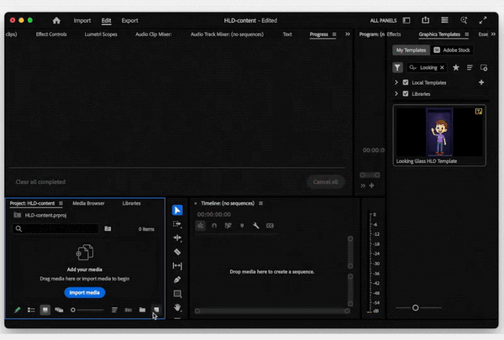The image size is (504, 340).
Task: Add local template with the plus icon
Action: (481, 82)
